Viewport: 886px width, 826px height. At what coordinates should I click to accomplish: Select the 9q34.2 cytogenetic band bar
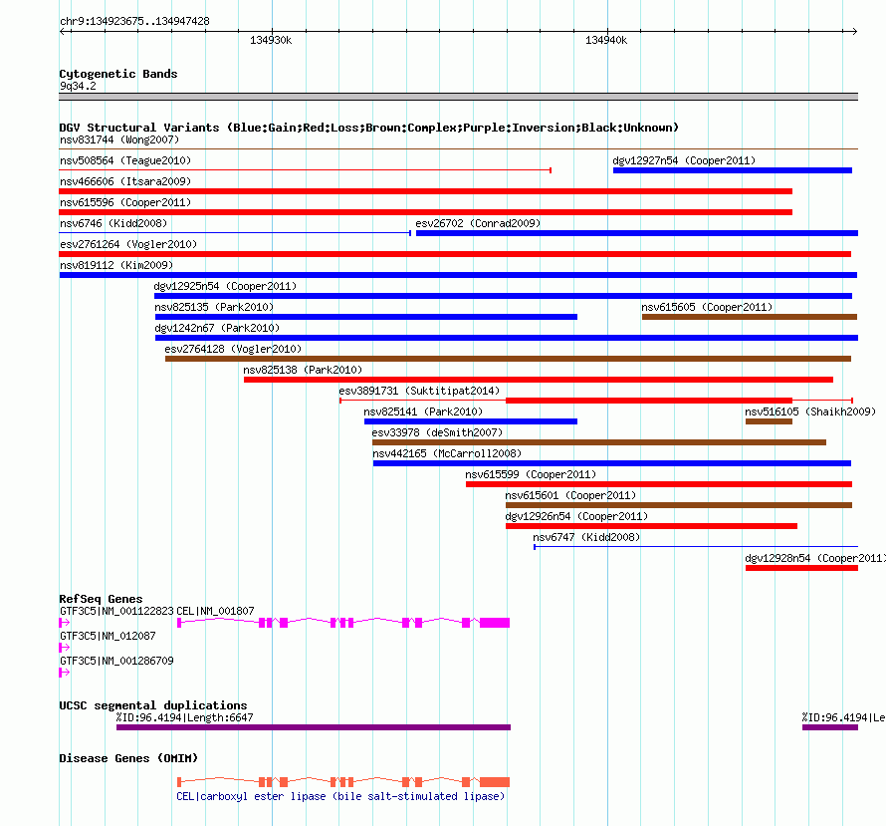pyautogui.click(x=458, y=97)
